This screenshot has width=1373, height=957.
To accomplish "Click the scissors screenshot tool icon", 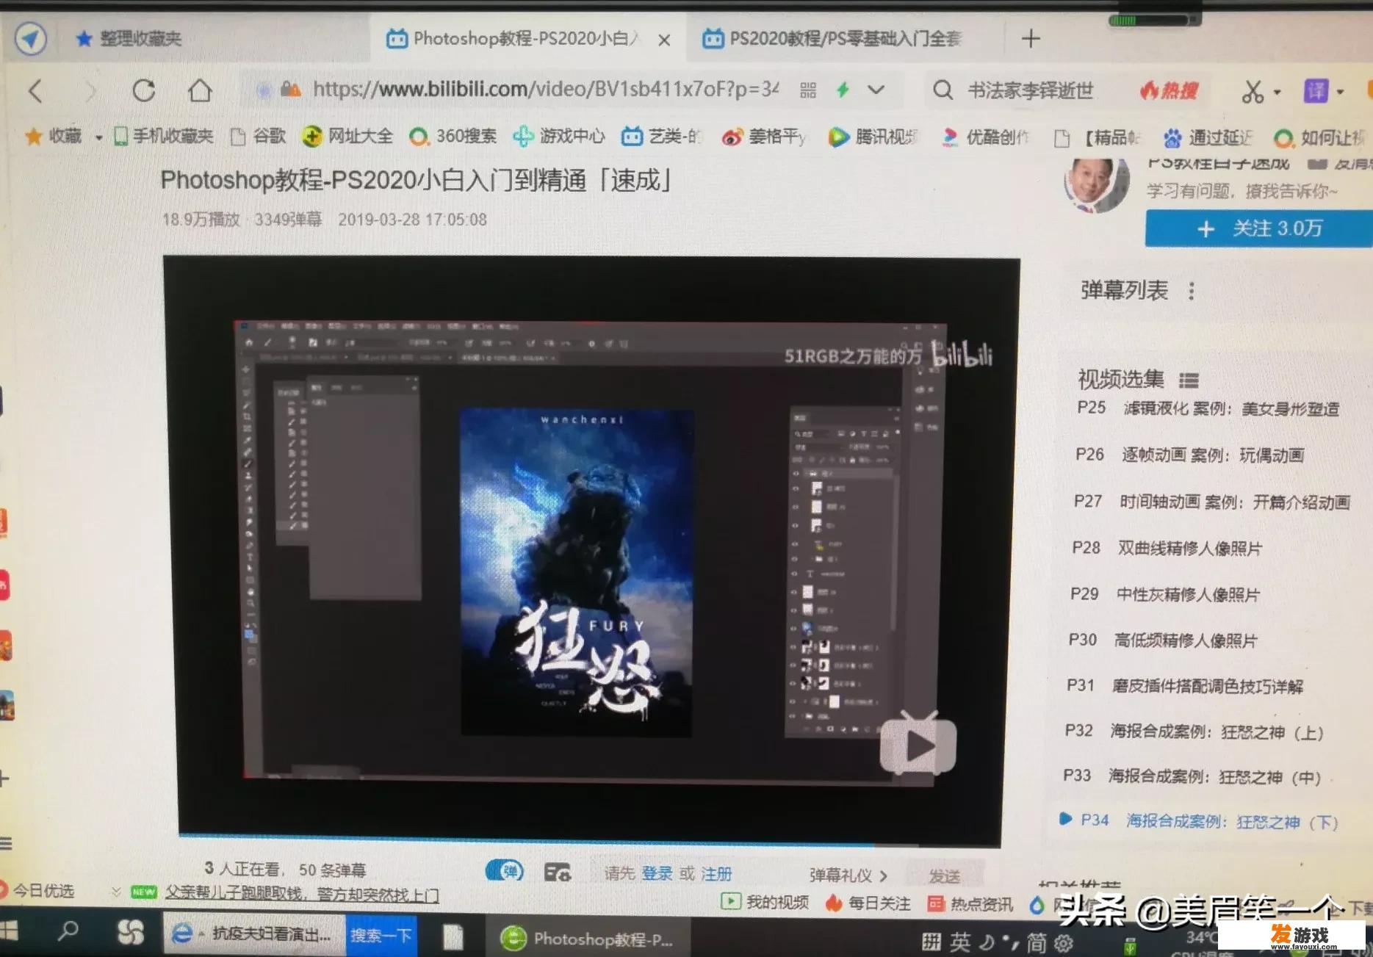I will (1253, 92).
